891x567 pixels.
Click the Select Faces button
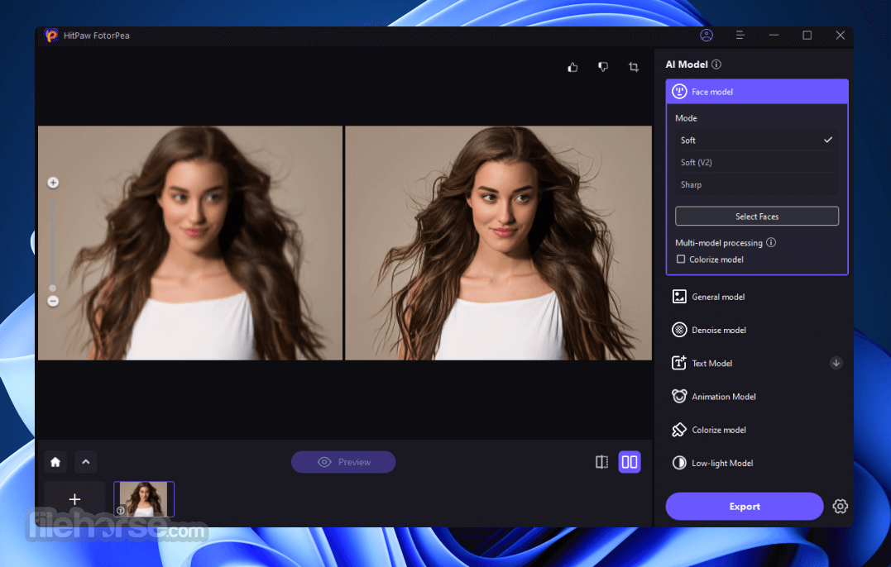pos(756,217)
